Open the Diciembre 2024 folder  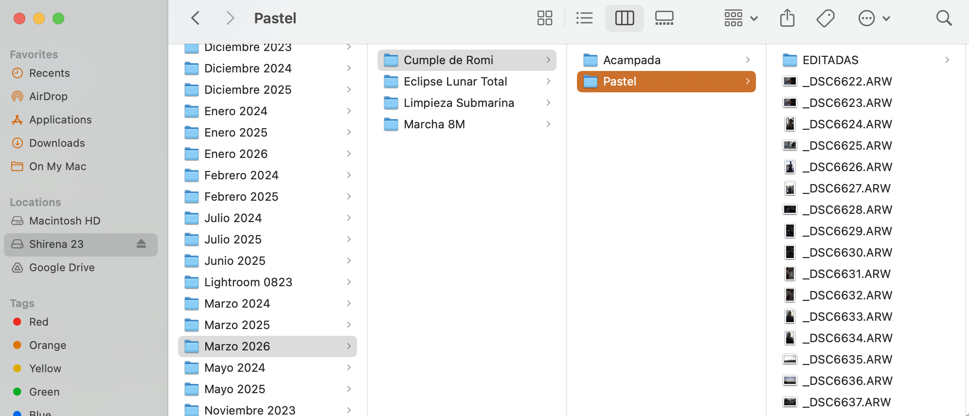[x=268, y=69]
